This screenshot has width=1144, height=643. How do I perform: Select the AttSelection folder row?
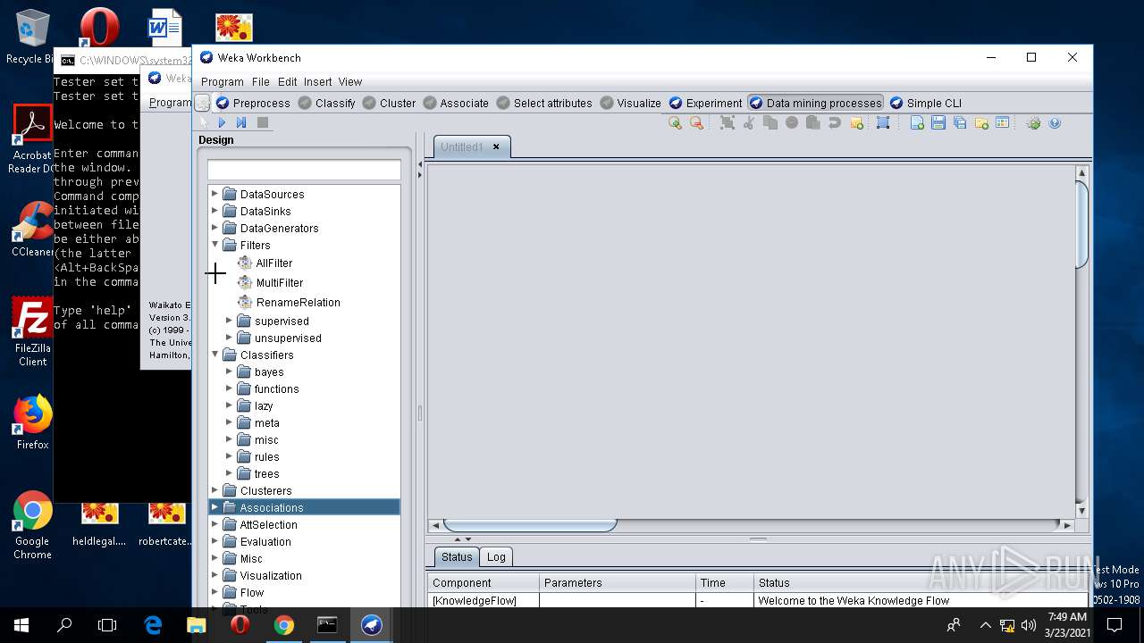pos(304,524)
